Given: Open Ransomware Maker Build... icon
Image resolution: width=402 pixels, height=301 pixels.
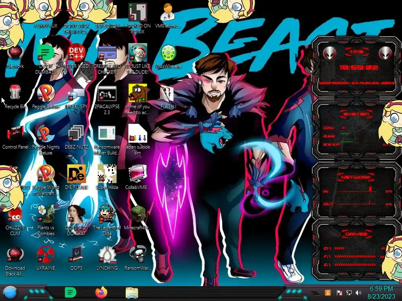Looking at the screenshot, I should coord(107,140).
